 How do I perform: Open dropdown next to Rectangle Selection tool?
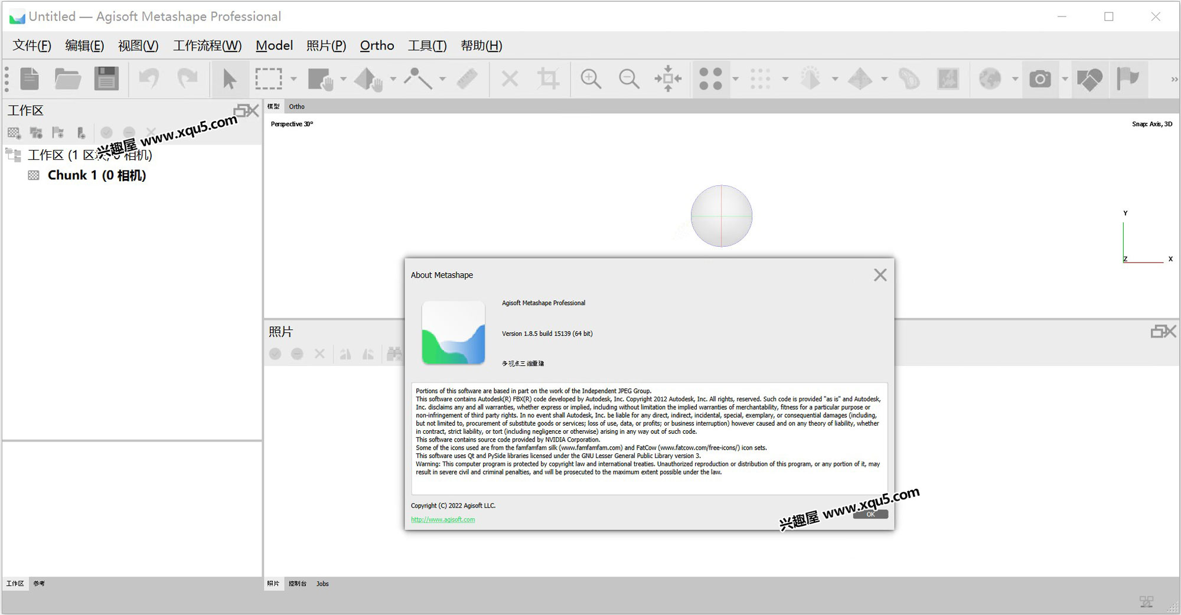pyautogui.click(x=293, y=79)
